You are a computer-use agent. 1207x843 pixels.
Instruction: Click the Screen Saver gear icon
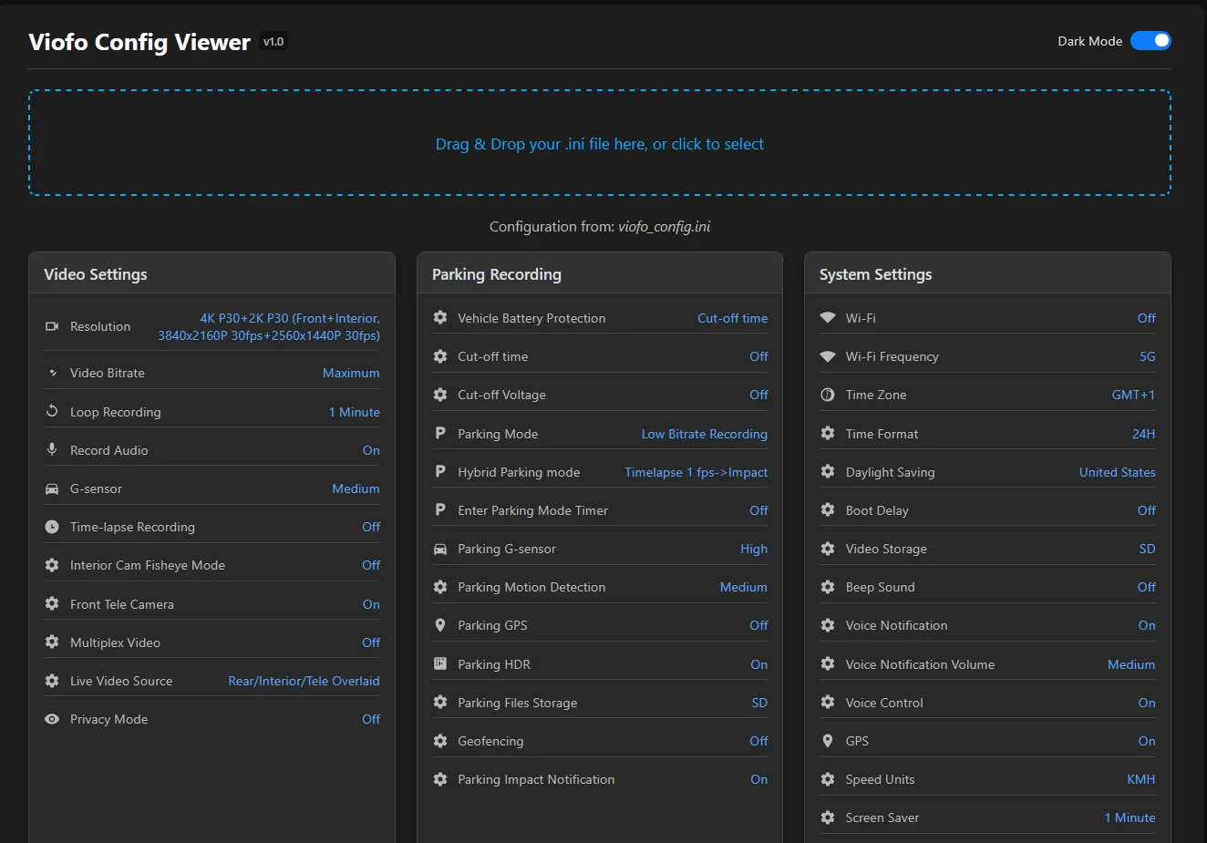(x=828, y=817)
